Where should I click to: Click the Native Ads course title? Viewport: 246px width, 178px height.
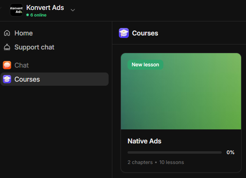pos(144,141)
